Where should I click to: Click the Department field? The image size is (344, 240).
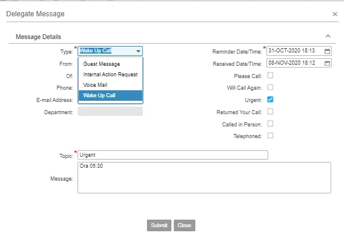[110, 111]
